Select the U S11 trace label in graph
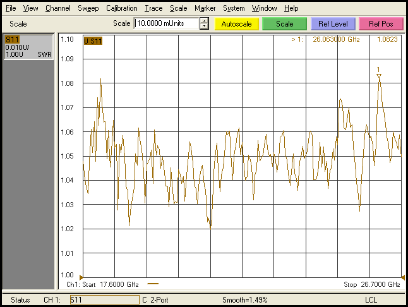 (93, 41)
